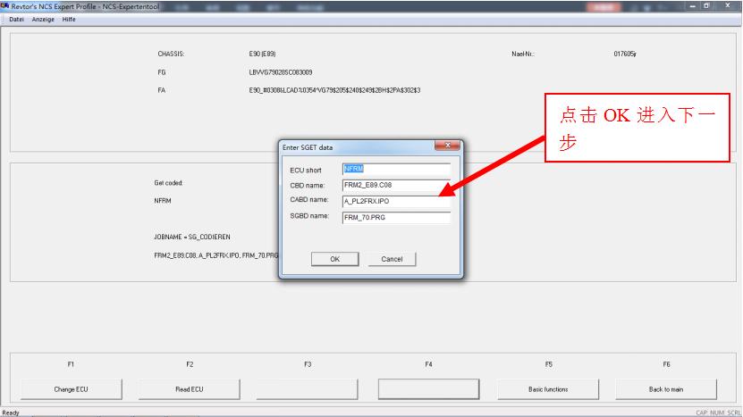Click the CABD name input field
Image resolution: width=743 pixels, height=417 pixels.
click(396, 201)
